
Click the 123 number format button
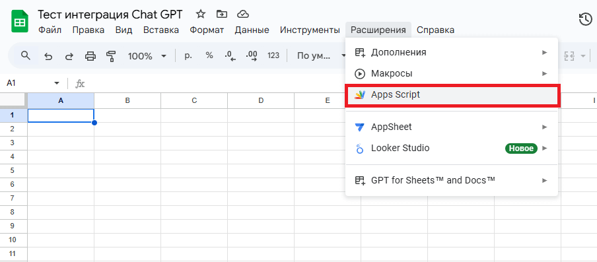pyautogui.click(x=273, y=55)
